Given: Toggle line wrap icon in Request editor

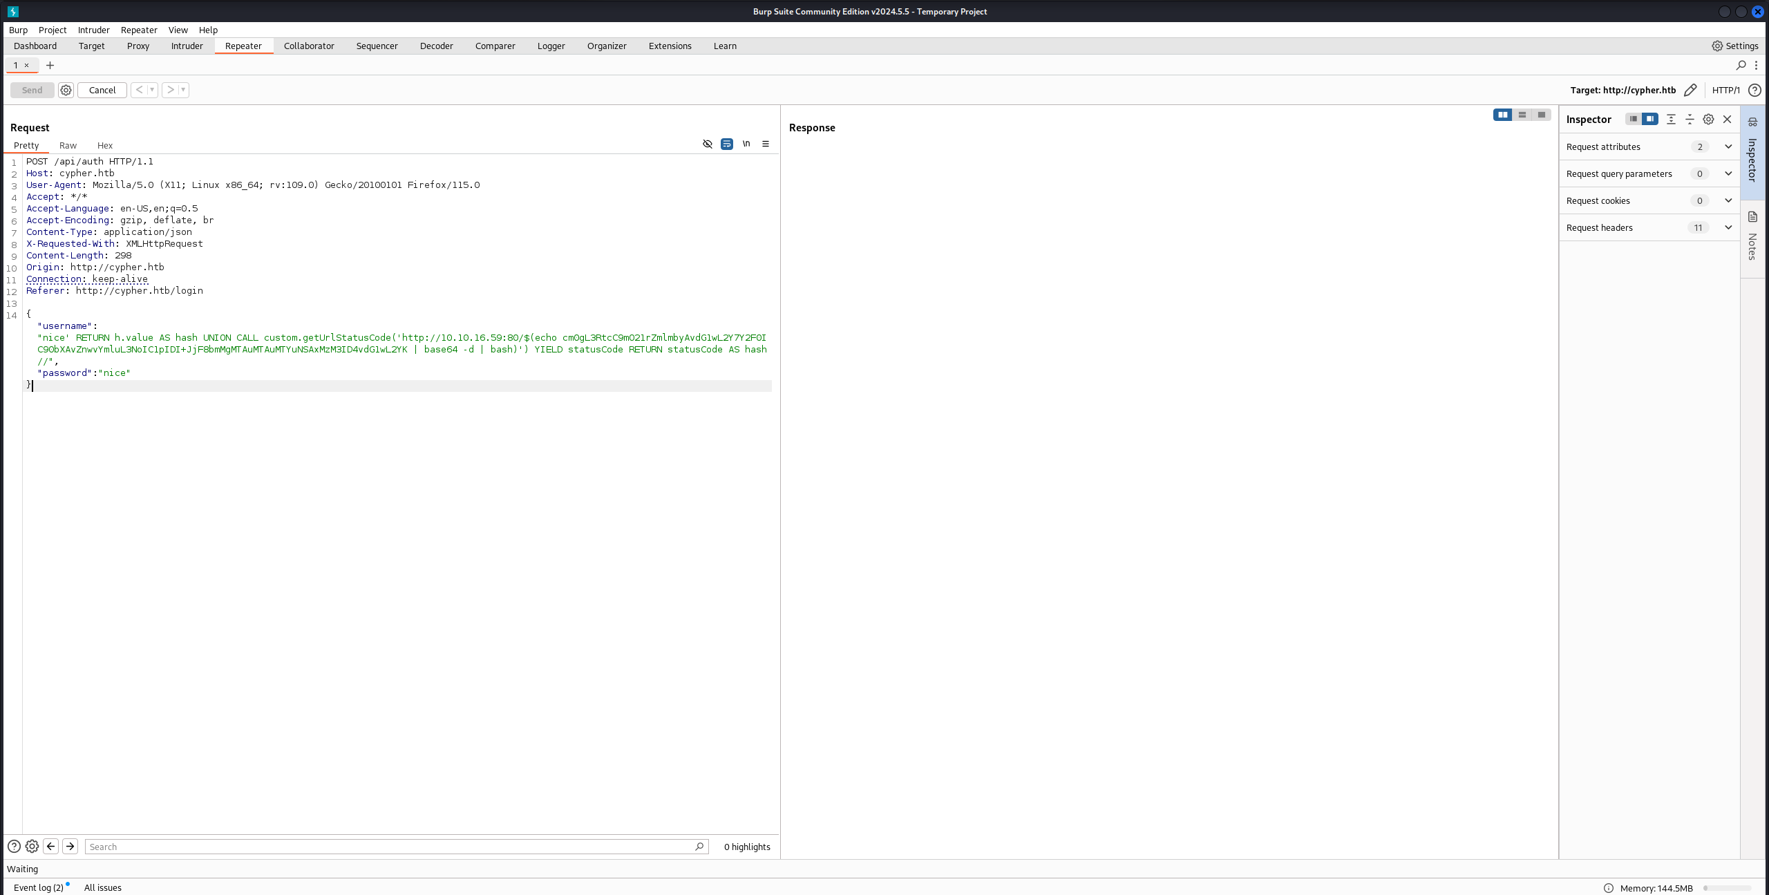Looking at the screenshot, I should coord(727,144).
